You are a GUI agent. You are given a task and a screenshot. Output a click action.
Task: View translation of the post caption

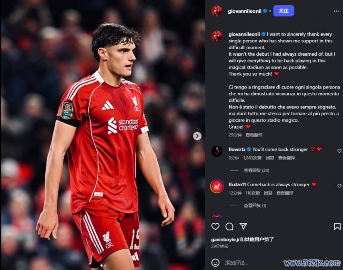coord(254,135)
